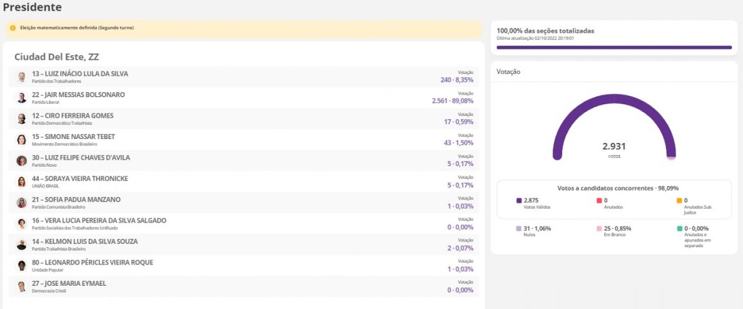Screen dimensions: 743x309
Task: Open Soraya Vieira Thronicke's photo
Action: point(22,182)
